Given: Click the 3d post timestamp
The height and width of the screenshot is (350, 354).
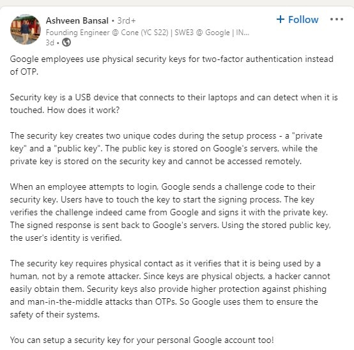Looking at the screenshot, I should 50,42.
